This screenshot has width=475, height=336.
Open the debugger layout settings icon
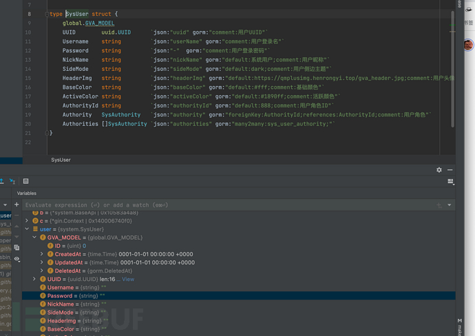[451, 182]
